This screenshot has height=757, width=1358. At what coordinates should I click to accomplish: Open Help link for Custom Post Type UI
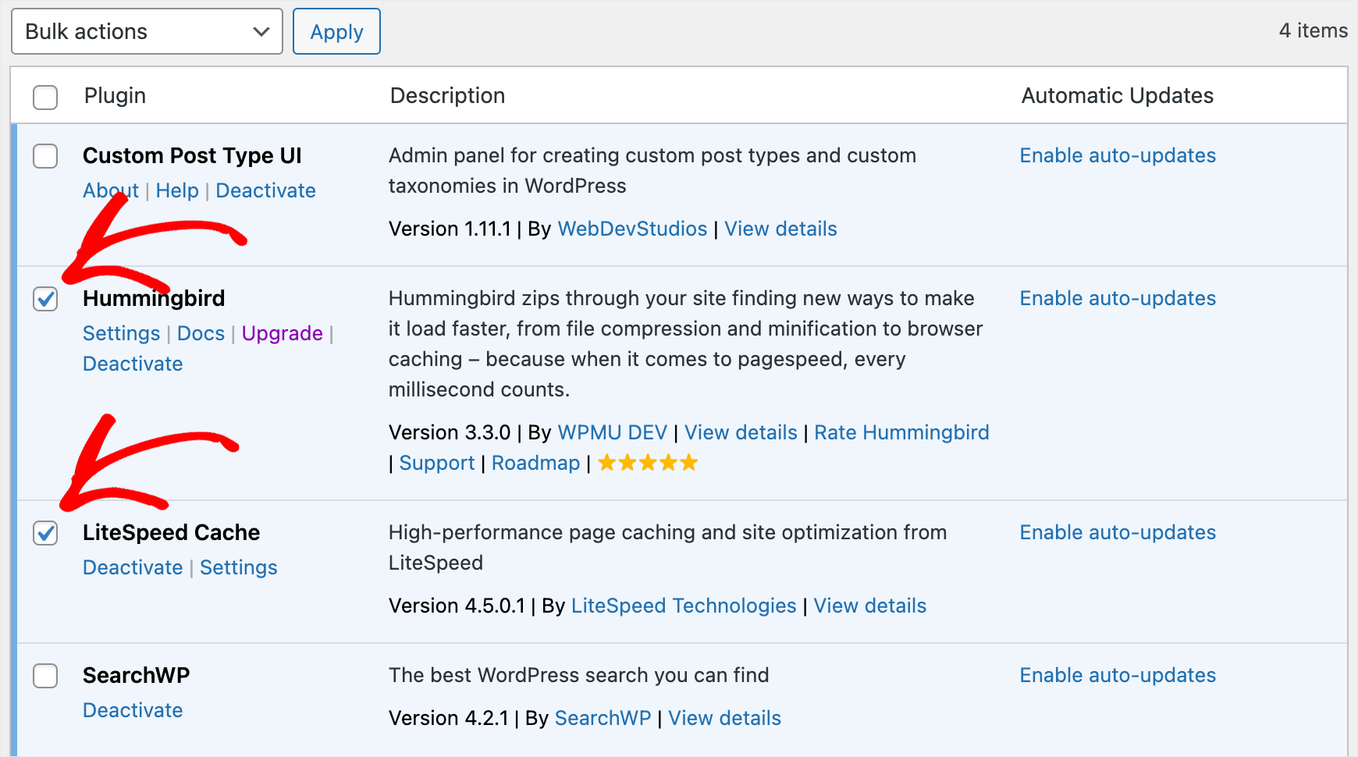[x=177, y=190]
